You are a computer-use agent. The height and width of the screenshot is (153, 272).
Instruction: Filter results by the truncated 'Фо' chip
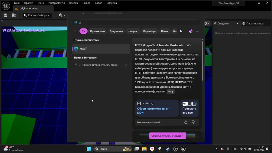(x=174, y=31)
